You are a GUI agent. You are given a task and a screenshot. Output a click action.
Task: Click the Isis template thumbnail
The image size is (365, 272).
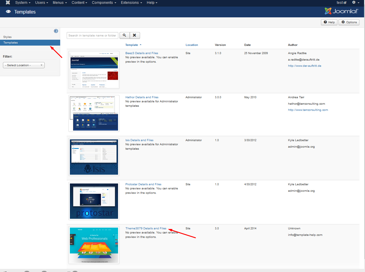click(x=94, y=157)
